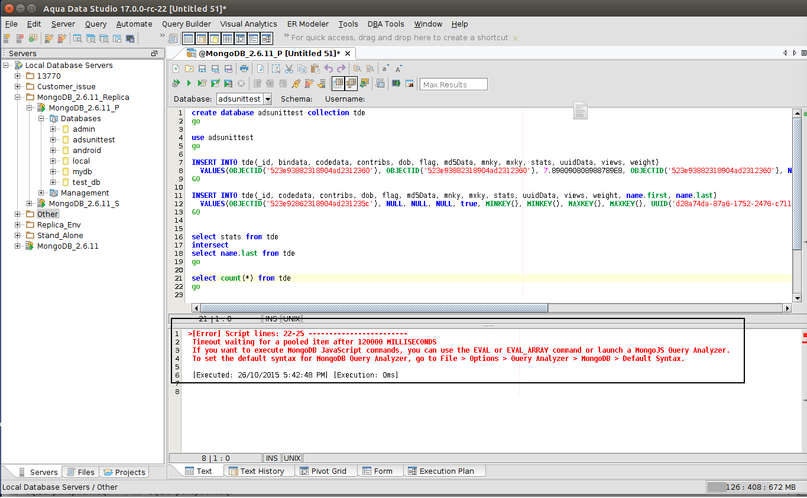Click the Find magnifier icon in editor toolbar
807x498 pixels.
(357, 69)
